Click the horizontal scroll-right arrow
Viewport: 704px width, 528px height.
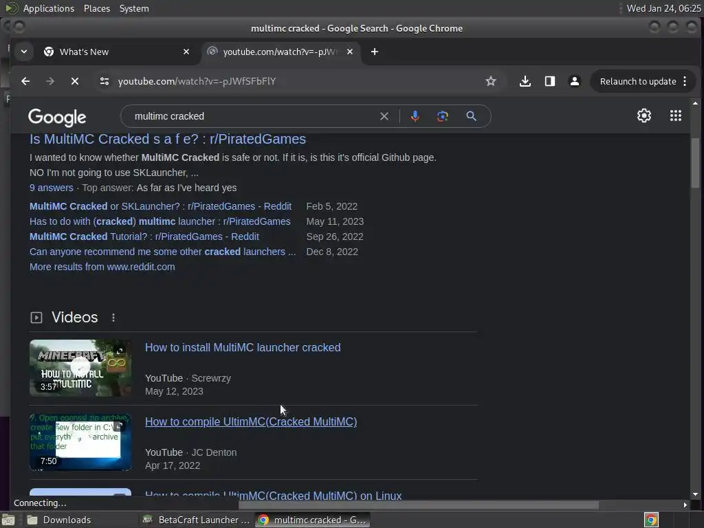(x=685, y=505)
